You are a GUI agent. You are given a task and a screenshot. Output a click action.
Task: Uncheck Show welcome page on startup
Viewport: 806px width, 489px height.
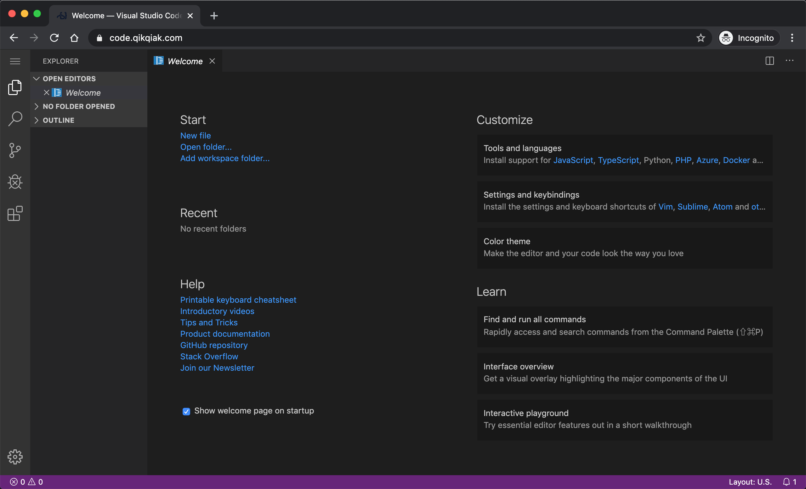click(x=186, y=411)
